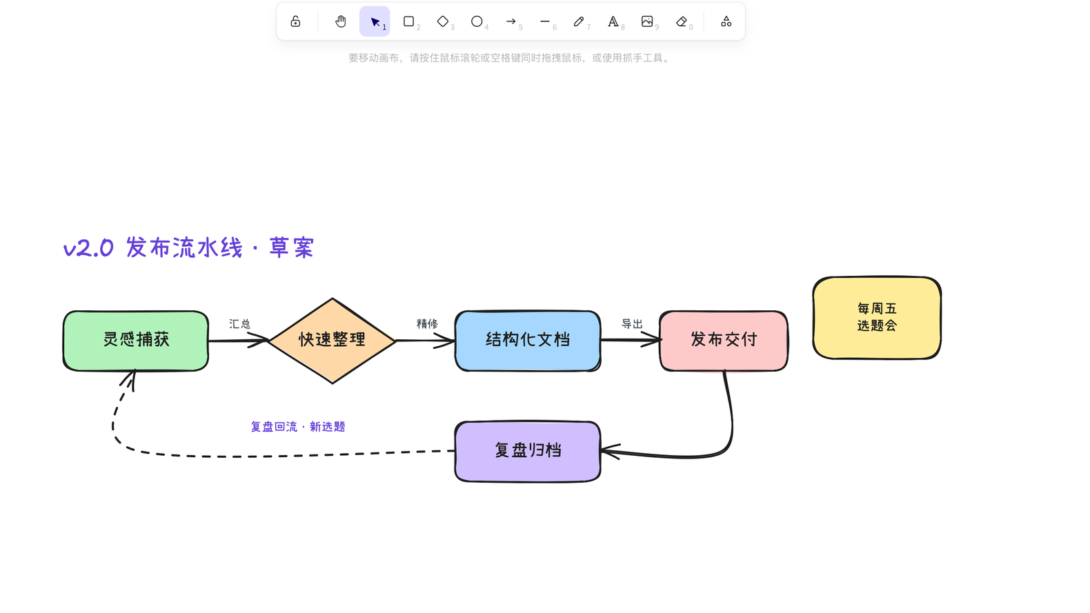Toggle the canvas lock icon
Viewport: 1090px width, 613px height.
[295, 21]
